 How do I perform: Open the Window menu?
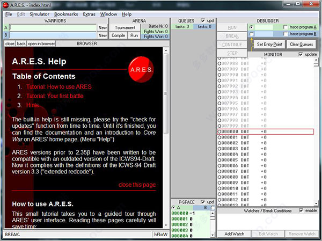coord(108,14)
